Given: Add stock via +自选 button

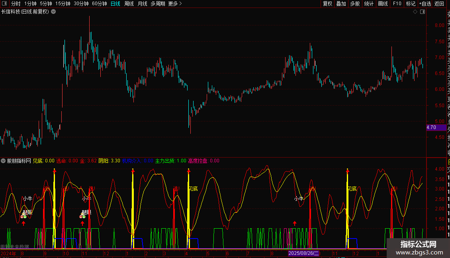Looking at the screenshot, I should [x=425, y=4].
